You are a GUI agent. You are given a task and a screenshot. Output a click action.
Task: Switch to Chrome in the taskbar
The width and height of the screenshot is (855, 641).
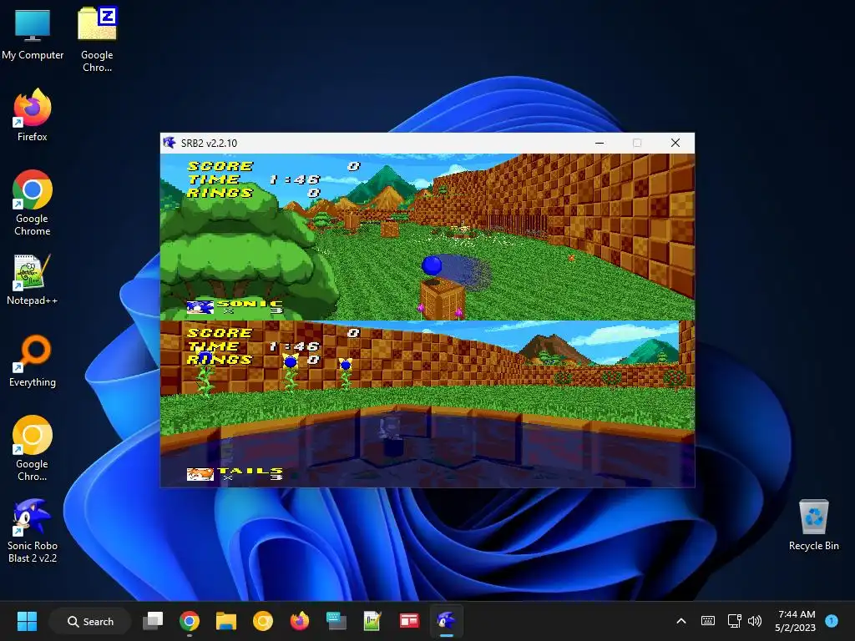click(x=190, y=621)
